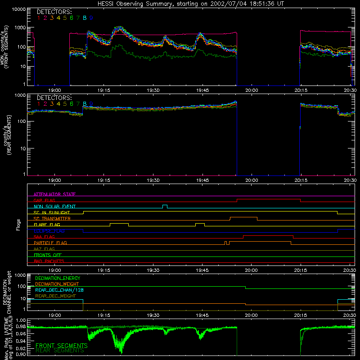The width and height of the screenshot is (360, 360).
Task: Click the Flags y-axis title
Action: [18, 225]
